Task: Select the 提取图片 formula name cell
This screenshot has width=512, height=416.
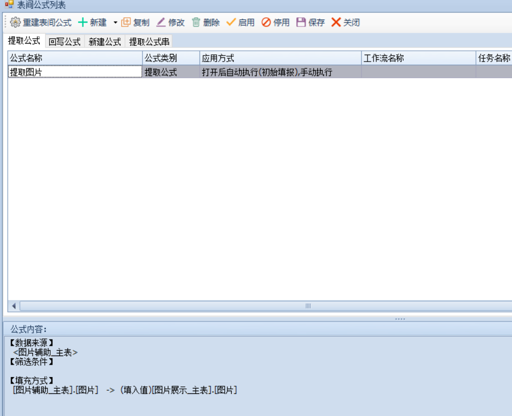Action: (75, 72)
